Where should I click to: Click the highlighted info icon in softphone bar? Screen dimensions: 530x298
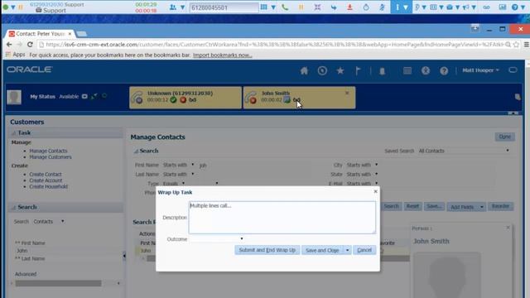tap(397, 7)
